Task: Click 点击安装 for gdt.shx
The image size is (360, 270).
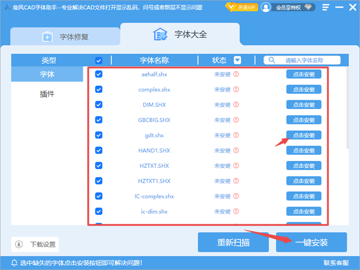Action: click(x=303, y=135)
